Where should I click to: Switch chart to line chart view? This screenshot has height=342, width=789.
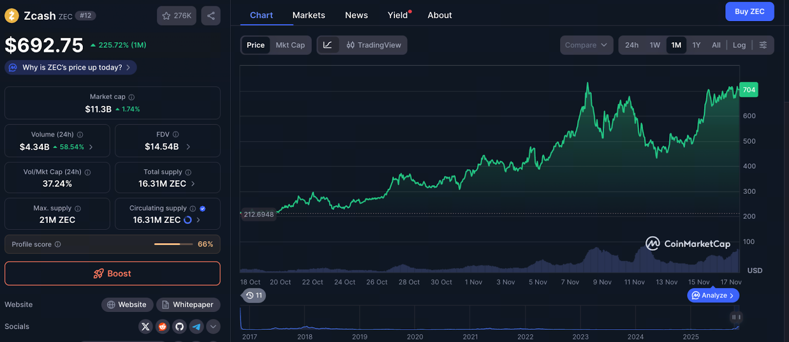[x=327, y=45]
